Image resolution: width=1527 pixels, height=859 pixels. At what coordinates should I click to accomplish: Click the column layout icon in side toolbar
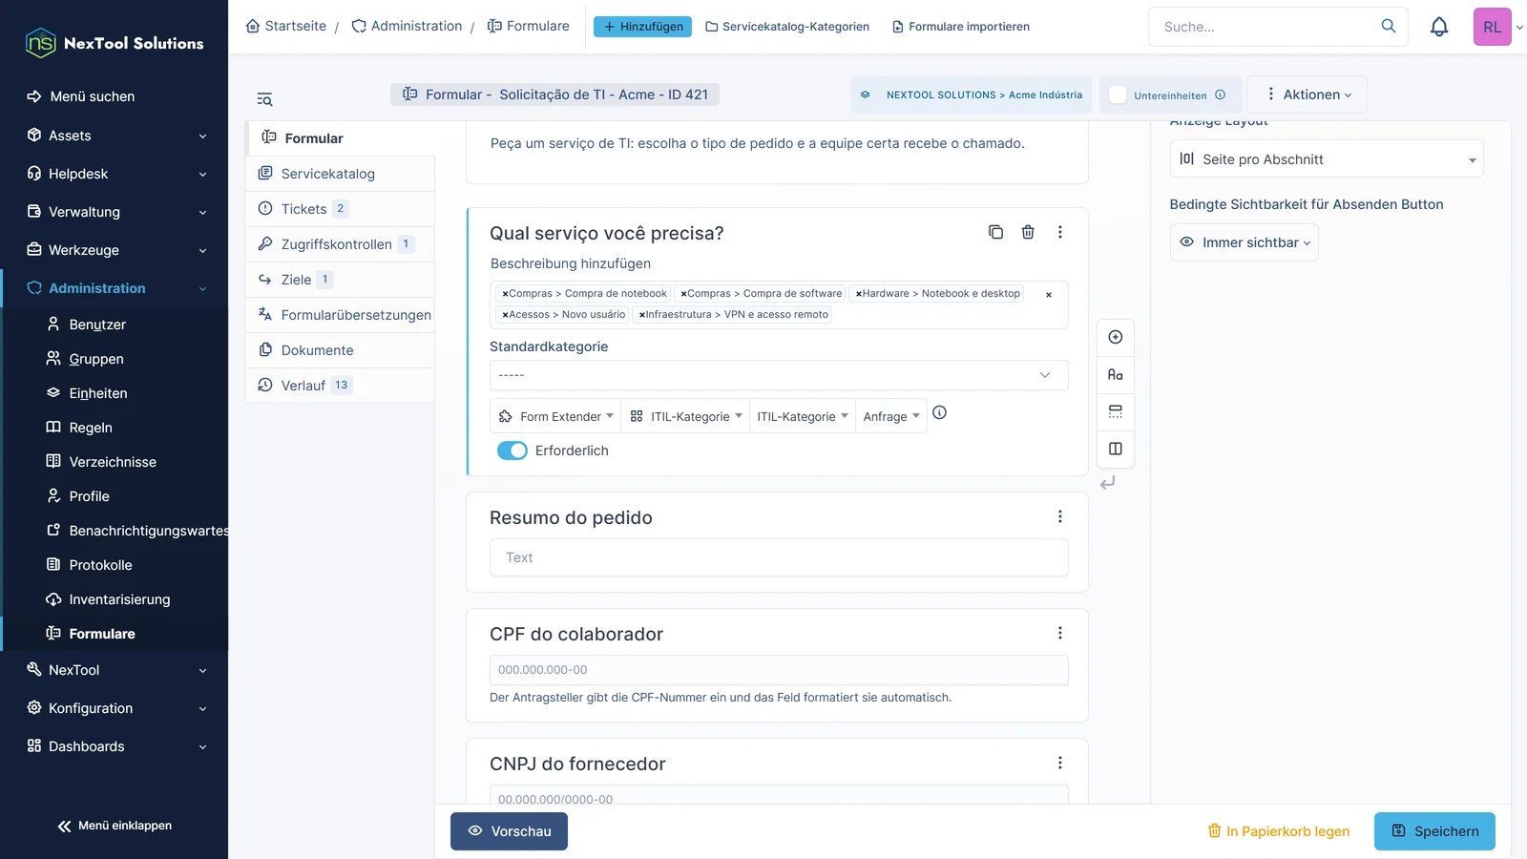[1116, 449]
